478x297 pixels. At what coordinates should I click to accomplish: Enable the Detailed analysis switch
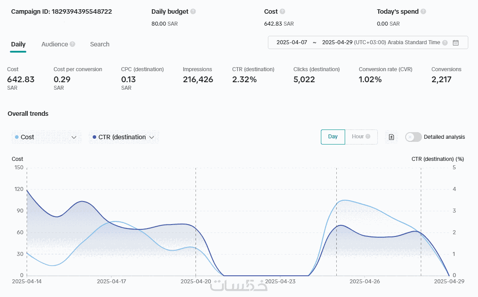coord(413,137)
